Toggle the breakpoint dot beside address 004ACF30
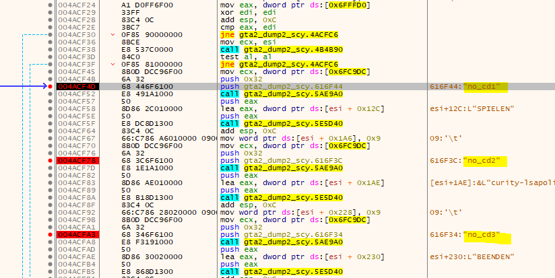555x278 pixels. tap(51, 34)
